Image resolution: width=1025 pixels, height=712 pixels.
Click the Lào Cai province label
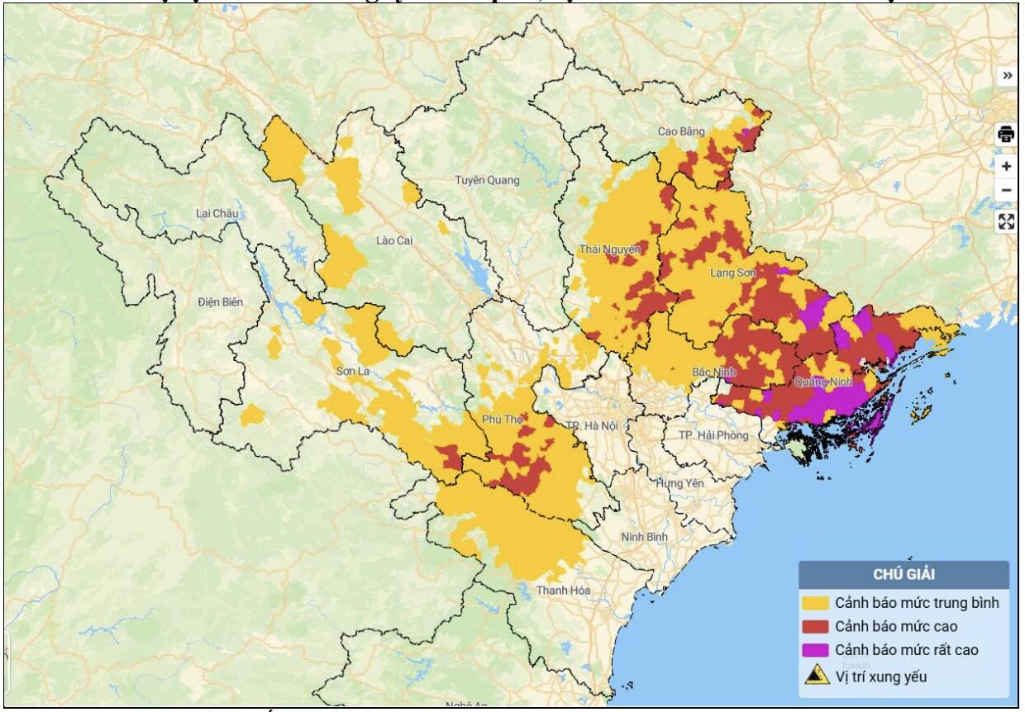tap(393, 240)
